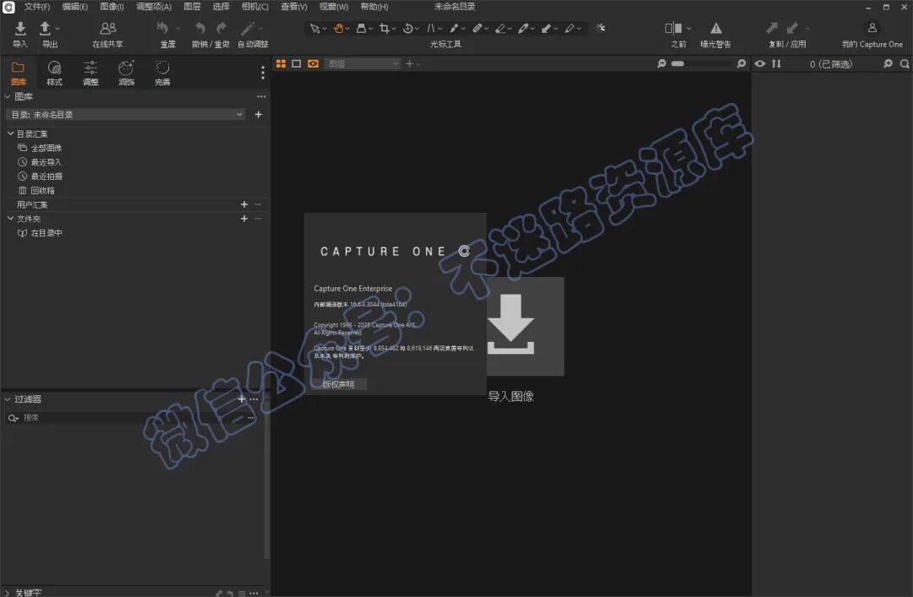Viewport: 913px width, 597px height.
Task: Open 图库 panel three-dots options
Action: (261, 96)
